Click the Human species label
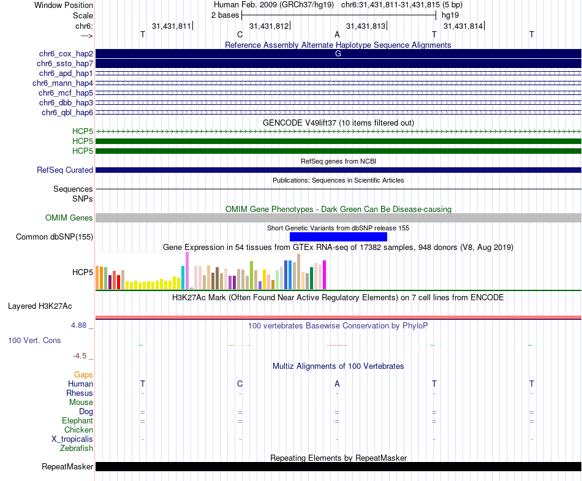This screenshot has height=481, width=582. [80, 384]
